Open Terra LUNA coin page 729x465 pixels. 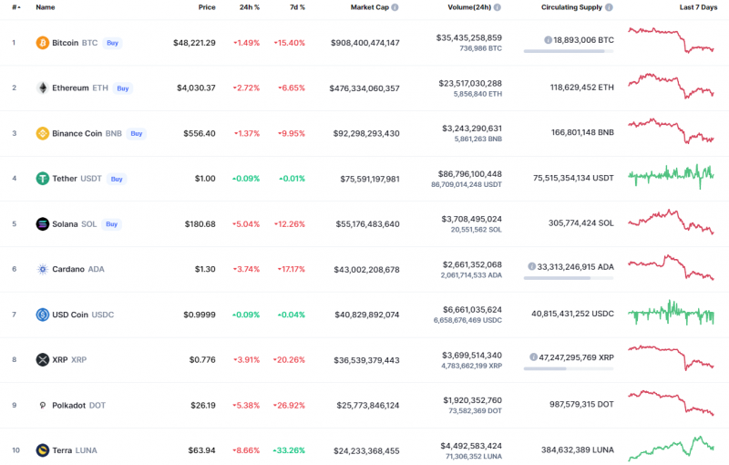[x=75, y=450]
